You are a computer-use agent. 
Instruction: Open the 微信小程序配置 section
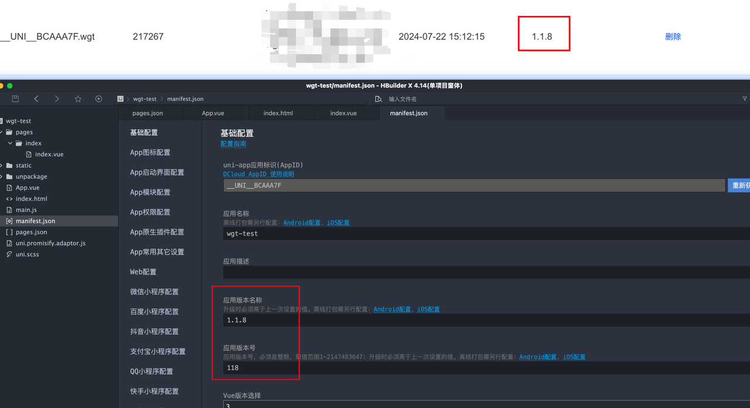click(x=154, y=292)
